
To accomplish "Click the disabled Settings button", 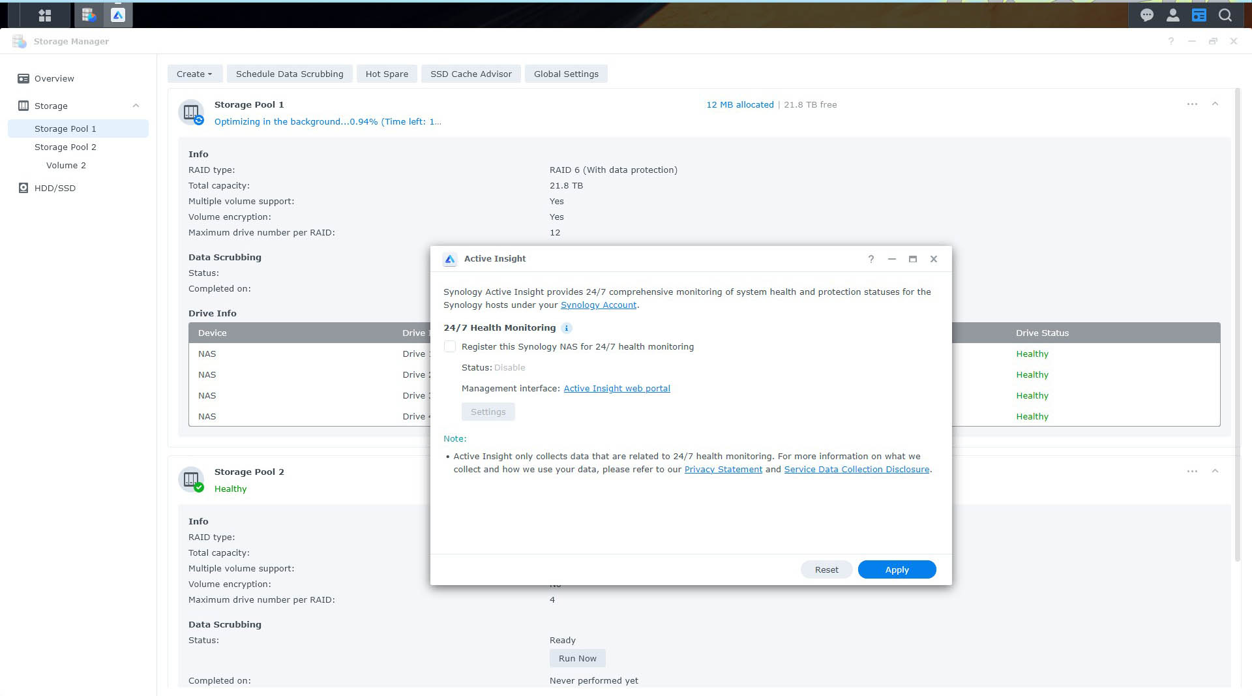I will (488, 412).
